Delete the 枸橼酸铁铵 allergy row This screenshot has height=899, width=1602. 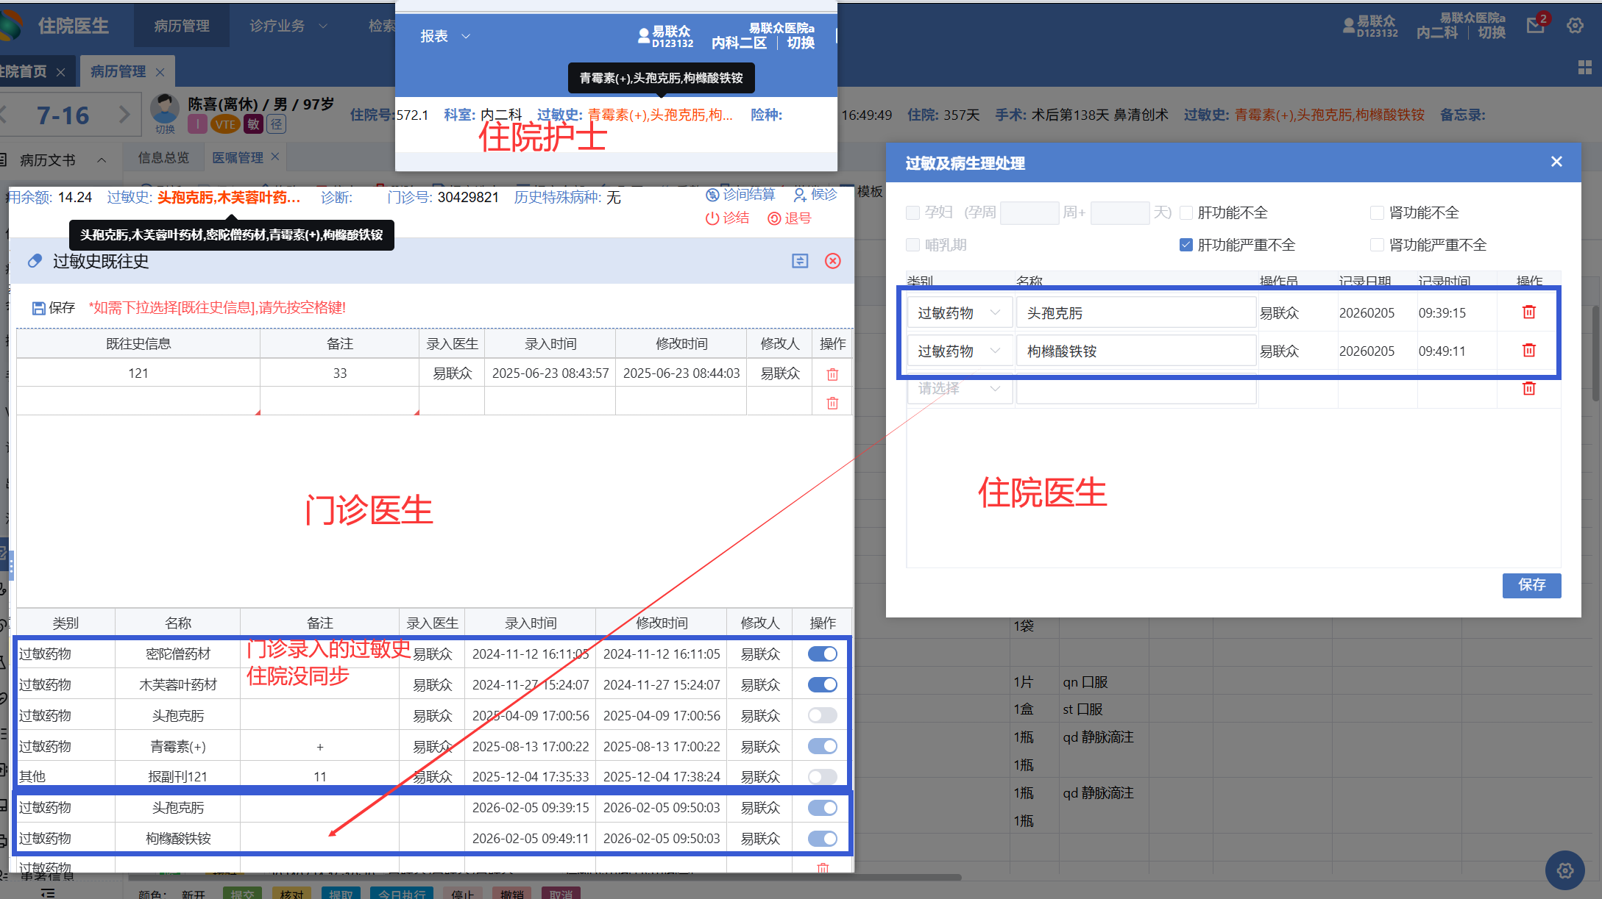click(x=1528, y=351)
